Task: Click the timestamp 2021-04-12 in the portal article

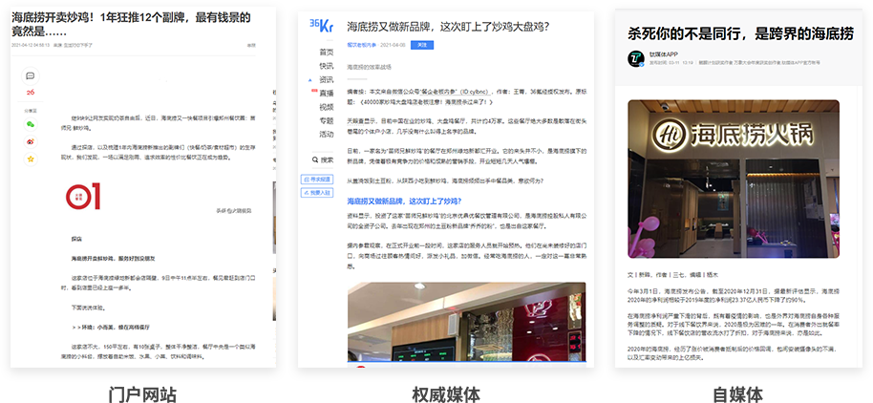Action: 31,45
